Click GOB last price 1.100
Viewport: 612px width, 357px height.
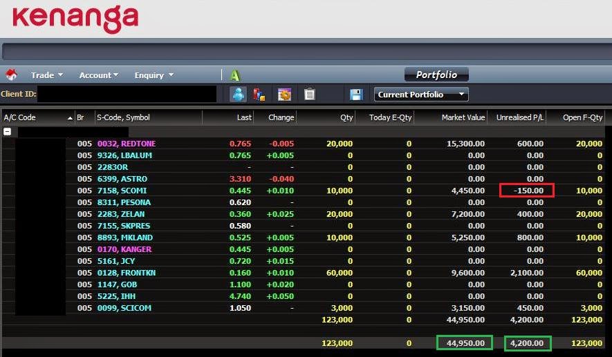[240, 284]
